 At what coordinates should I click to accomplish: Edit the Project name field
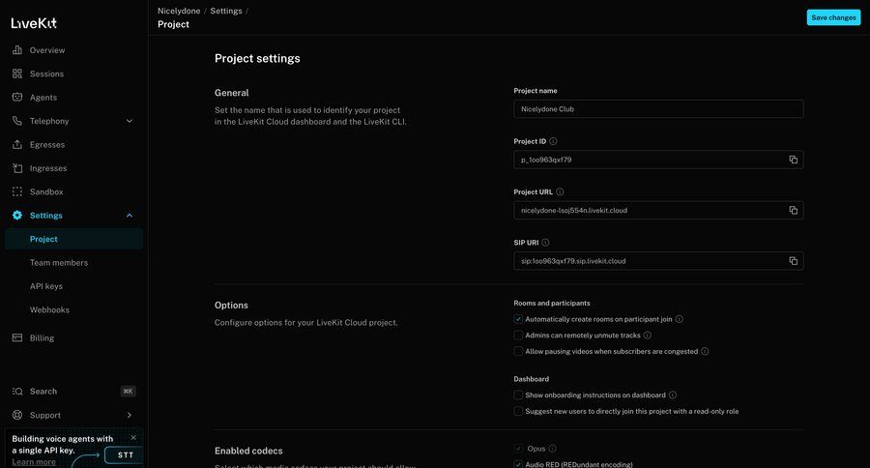click(x=657, y=109)
